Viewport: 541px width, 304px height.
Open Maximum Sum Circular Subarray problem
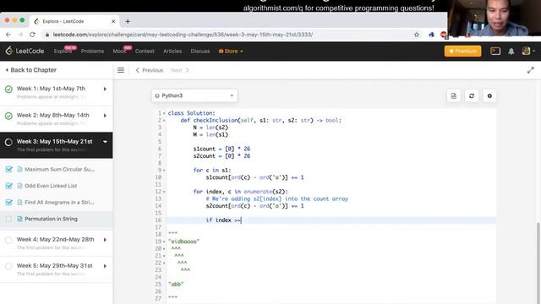pos(59,169)
